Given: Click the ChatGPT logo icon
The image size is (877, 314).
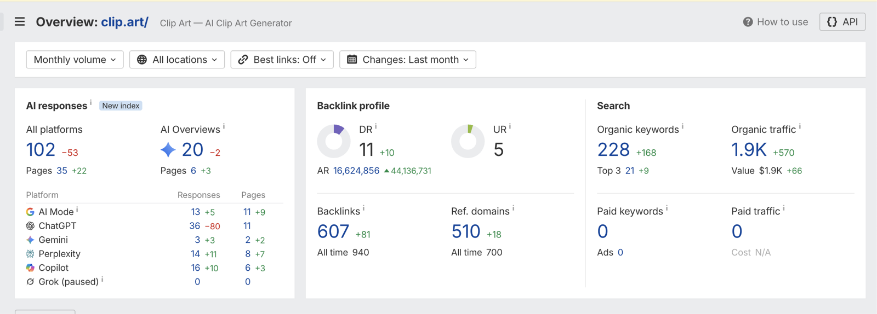Looking at the screenshot, I should [30, 226].
